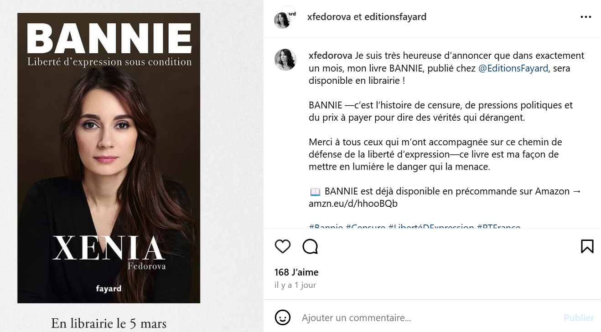The image size is (601, 332).
Task: Open the #Bannie hashtag
Action: click(326, 227)
